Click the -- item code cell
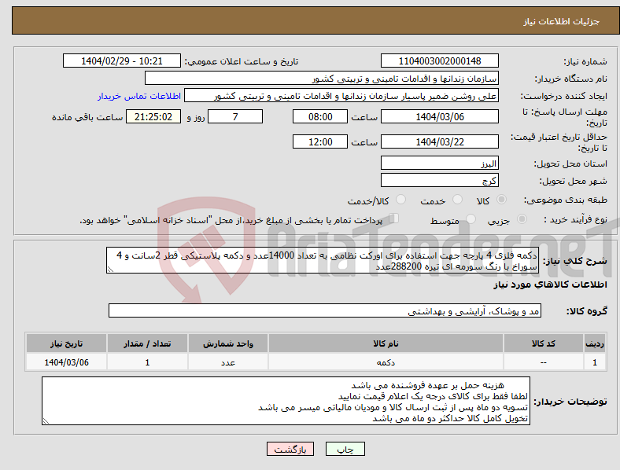Image resolution: width=620 pixels, height=470 pixels. (x=544, y=362)
